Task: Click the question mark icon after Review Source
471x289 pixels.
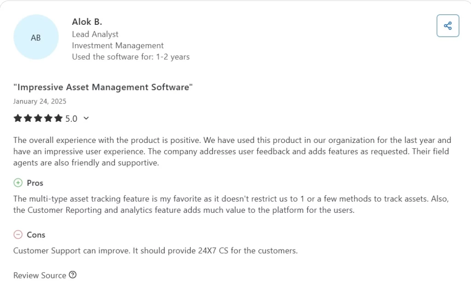Action: coord(73,275)
